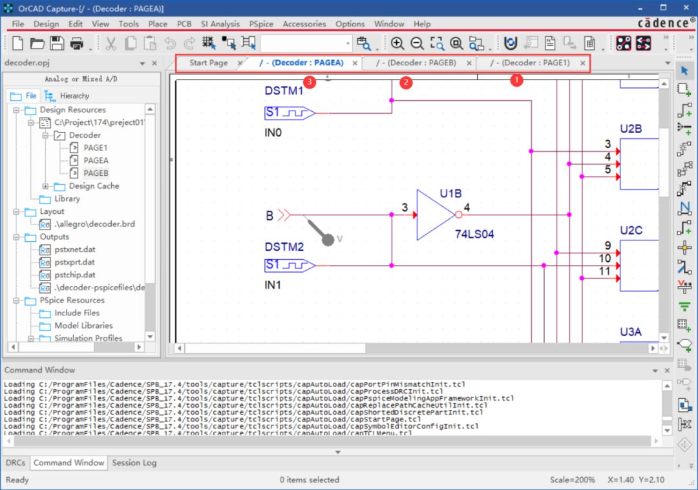The height and width of the screenshot is (490, 698).
Task: Select the Place No Connect tool
Action: (684, 424)
